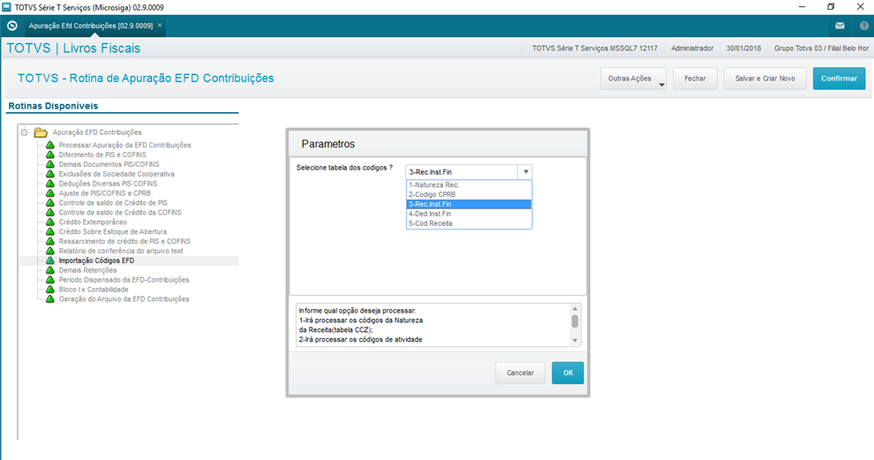
Task: Click the Fechar button
Action: [695, 79]
